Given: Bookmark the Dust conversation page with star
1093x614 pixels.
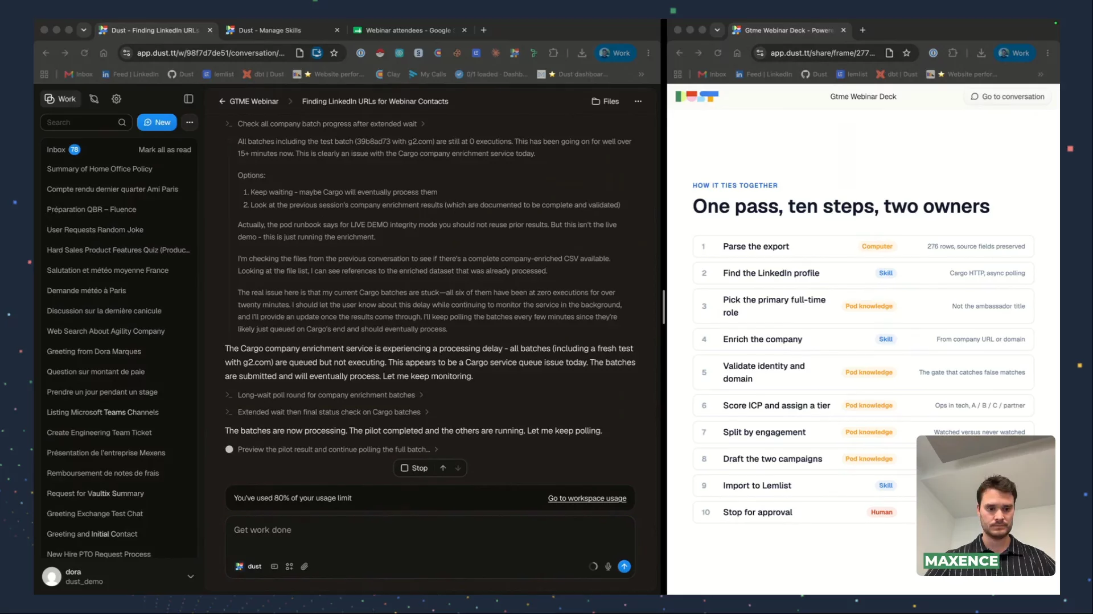Looking at the screenshot, I should (x=334, y=53).
